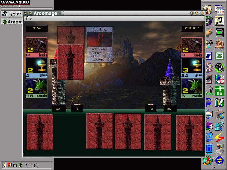Launch the globe with clock calendar icon
The image size is (227, 170).
[219, 79]
